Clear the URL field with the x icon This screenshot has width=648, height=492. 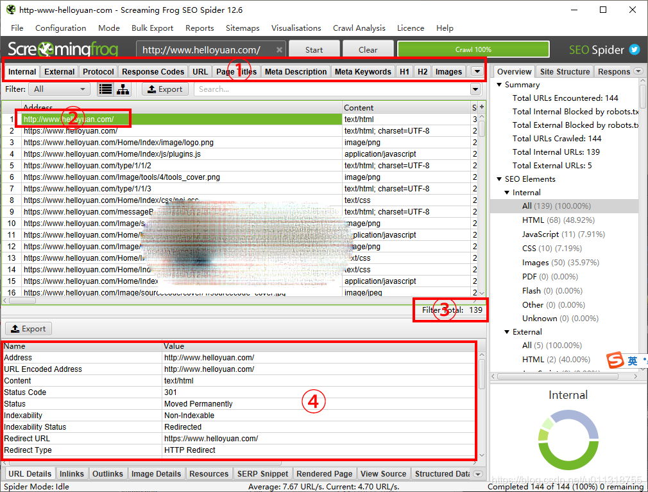pos(279,50)
